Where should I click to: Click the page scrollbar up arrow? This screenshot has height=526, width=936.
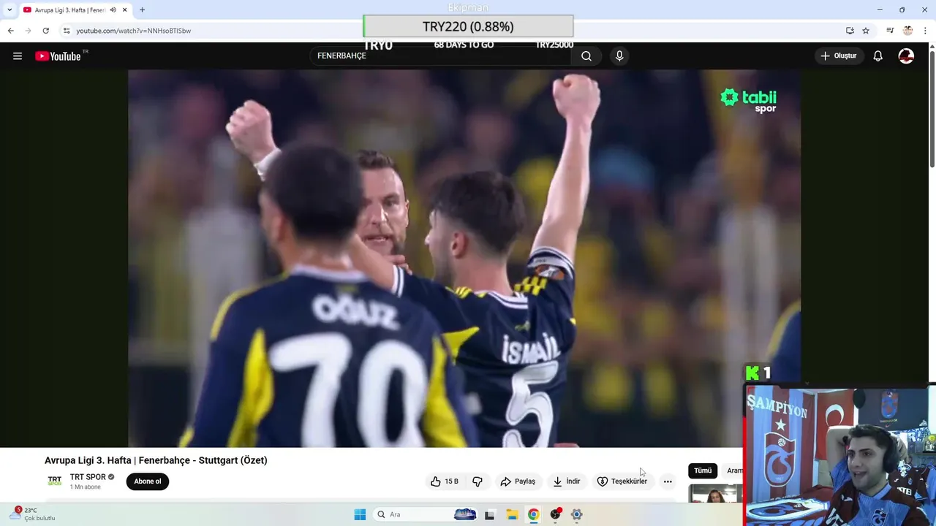pos(932,47)
